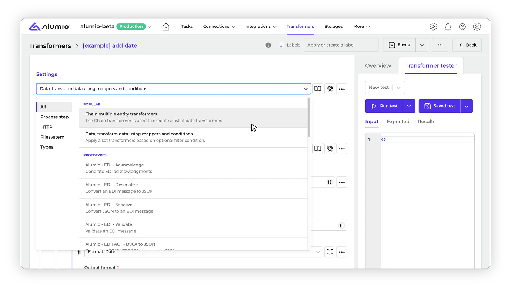Filter by Filesystem category
This screenshot has height=287, width=511.
54,137
